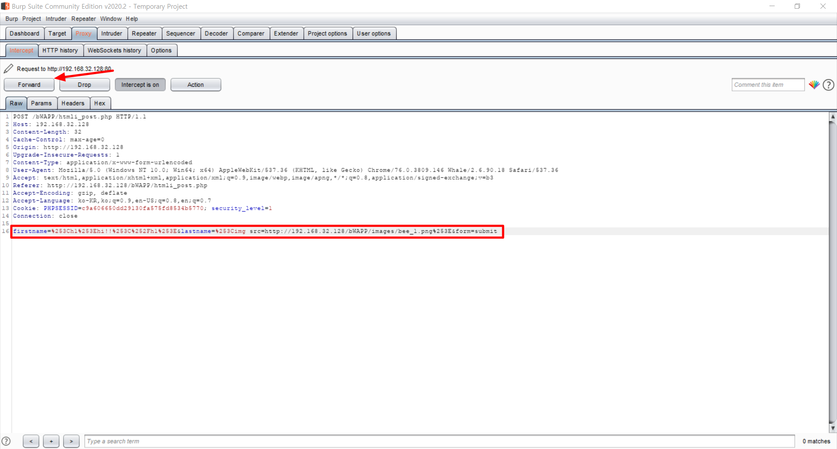The image size is (837, 449).
Task: Open the Project options tab
Action: pyautogui.click(x=327, y=34)
